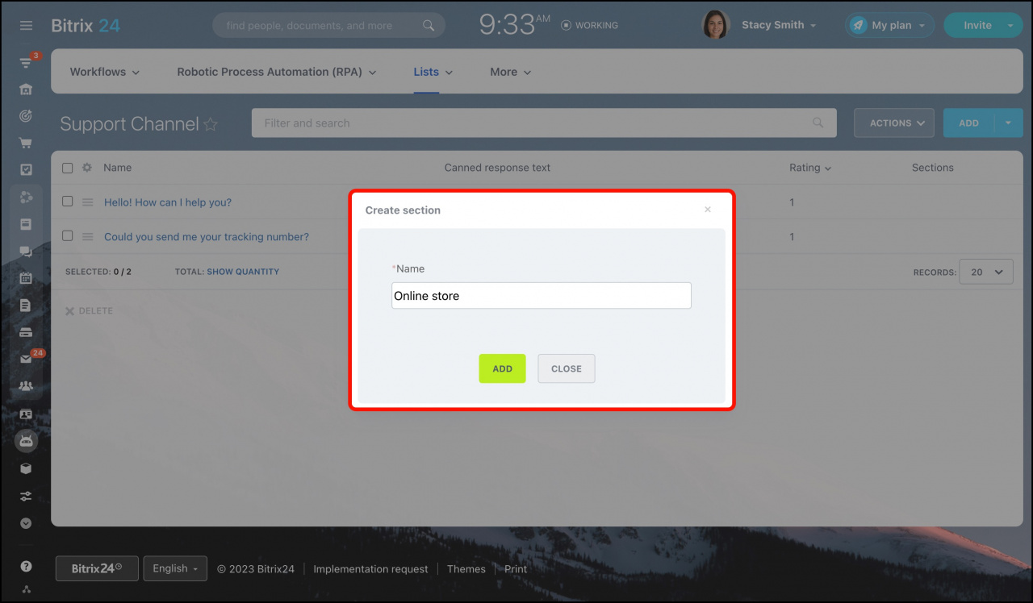1033x603 pixels.
Task: Close the Create section dialog with X
Action: (708, 210)
